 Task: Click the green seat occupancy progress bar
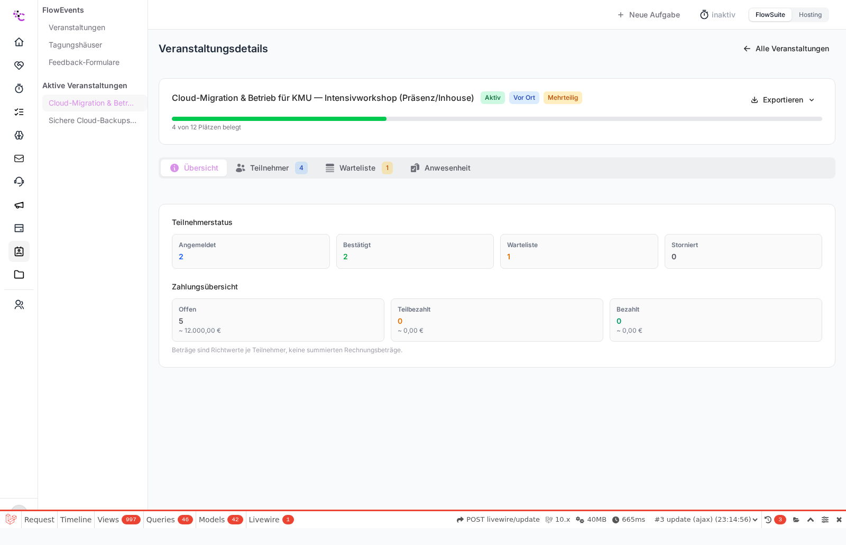(x=279, y=119)
